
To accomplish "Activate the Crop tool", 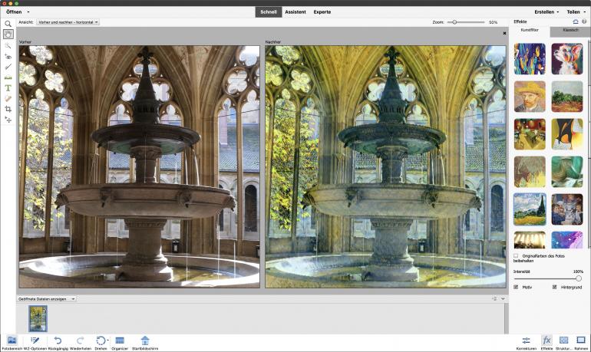I will point(8,110).
